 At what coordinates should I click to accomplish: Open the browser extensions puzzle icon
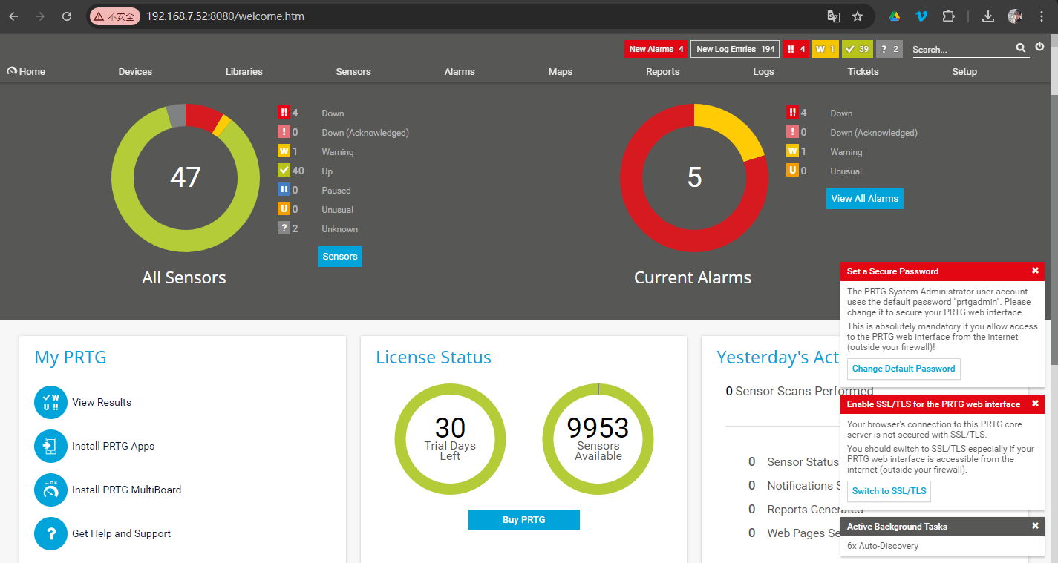click(948, 16)
